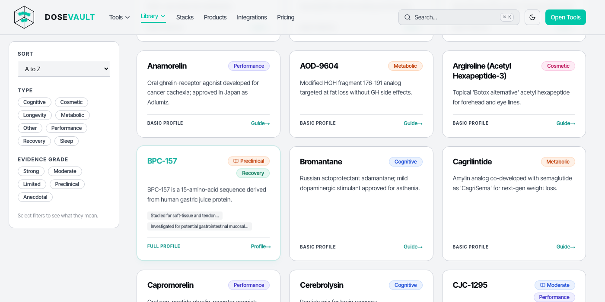
Task: Click the ⌘K shortcut badge in the search bar
Action: 507,17
